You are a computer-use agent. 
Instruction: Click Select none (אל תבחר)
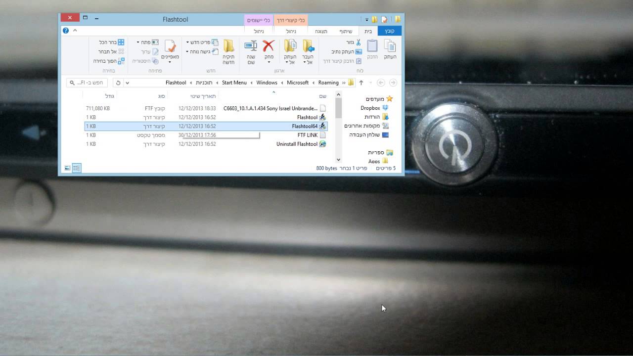(x=111, y=52)
